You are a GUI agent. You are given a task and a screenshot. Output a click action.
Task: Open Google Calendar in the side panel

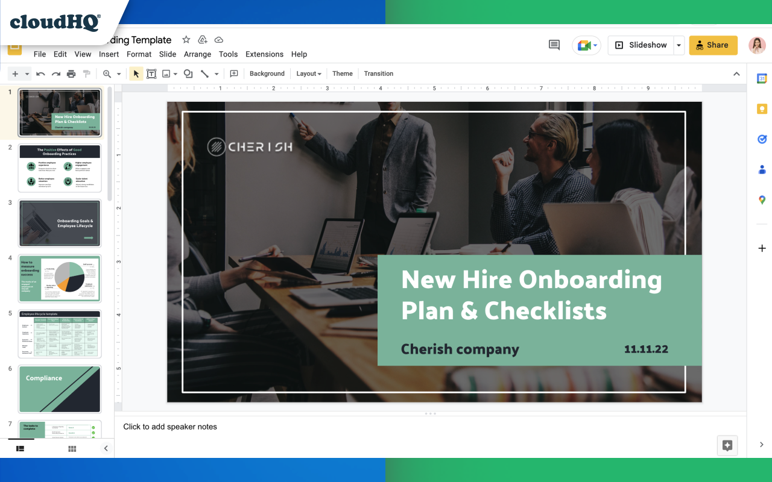pos(761,78)
